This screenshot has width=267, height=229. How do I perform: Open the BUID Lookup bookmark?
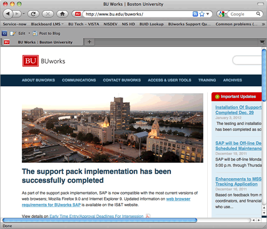pos(152,24)
